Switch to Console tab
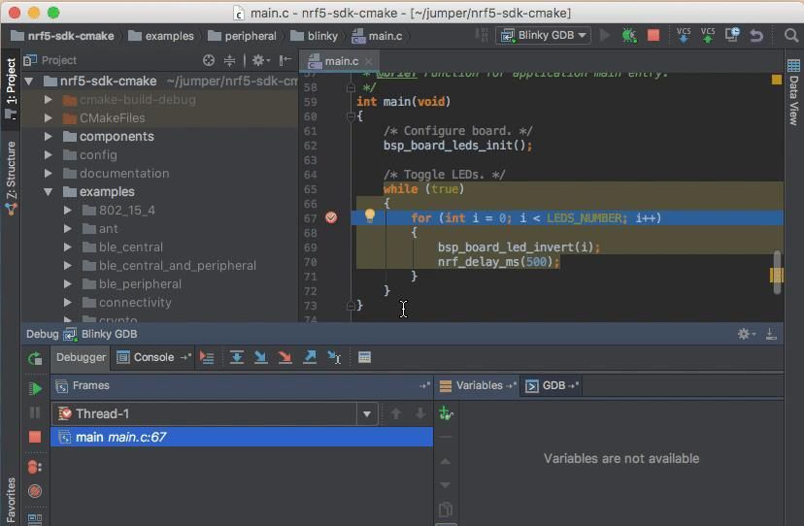The height and width of the screenshot is (526, 804). [x=153, y=357]
